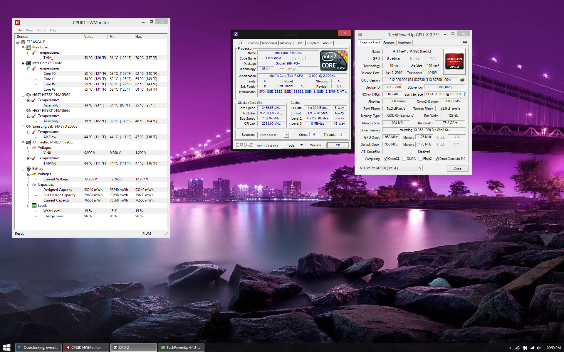Switch to Overclocking browser taskbar button
The height and width of the screenshot is (352, 564).
click(x=38, y=348)
